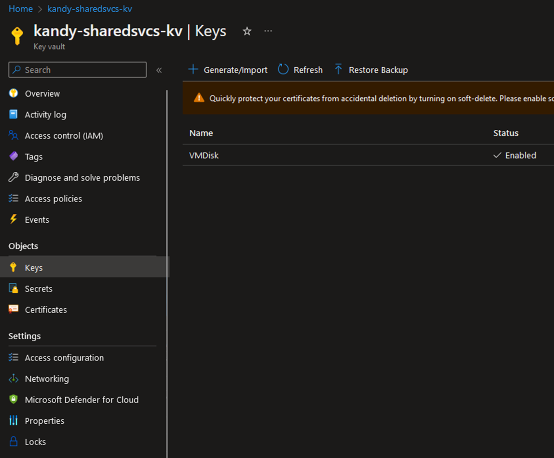
Task: Click the Networking icon
Action: pyautogui.click(x=13, y=378)
